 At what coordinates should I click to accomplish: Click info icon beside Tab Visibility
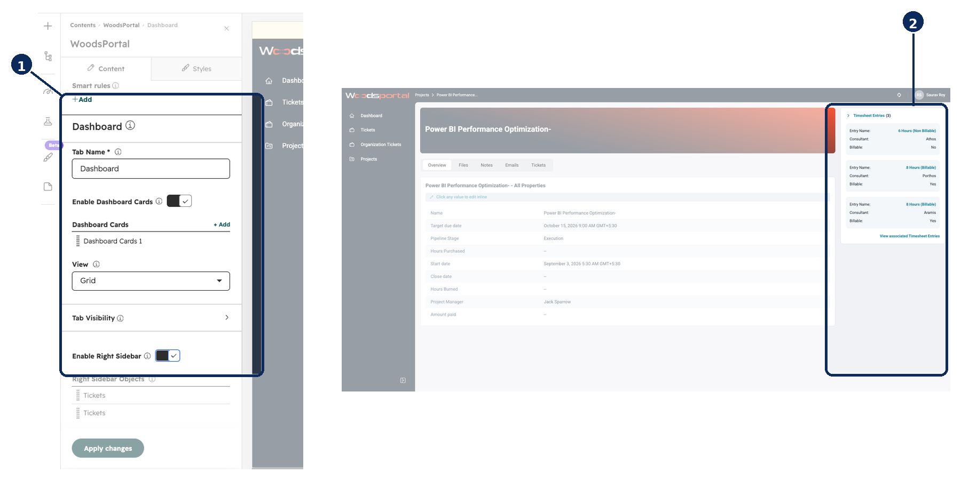click(x=120, y=318)
